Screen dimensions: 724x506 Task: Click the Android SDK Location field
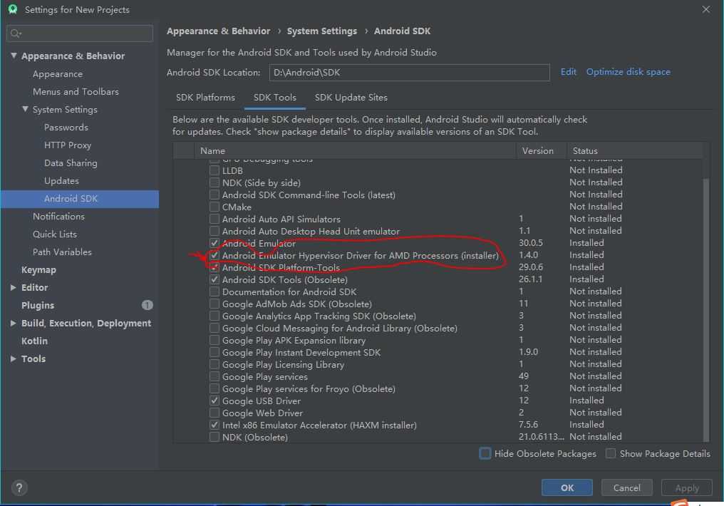pos(409,73)
